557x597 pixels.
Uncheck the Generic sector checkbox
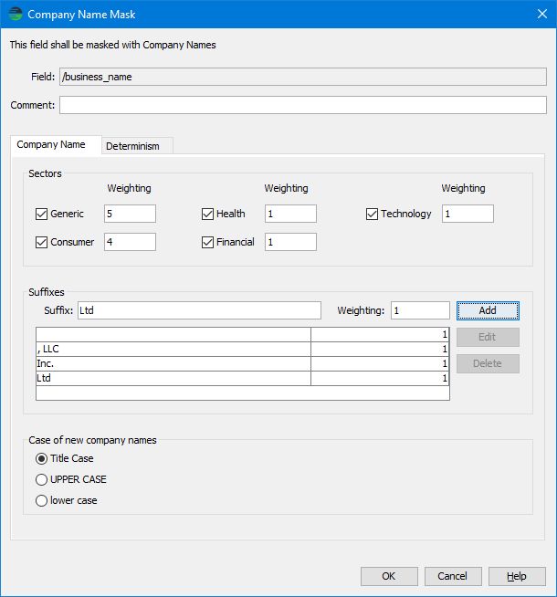point(41,214)
